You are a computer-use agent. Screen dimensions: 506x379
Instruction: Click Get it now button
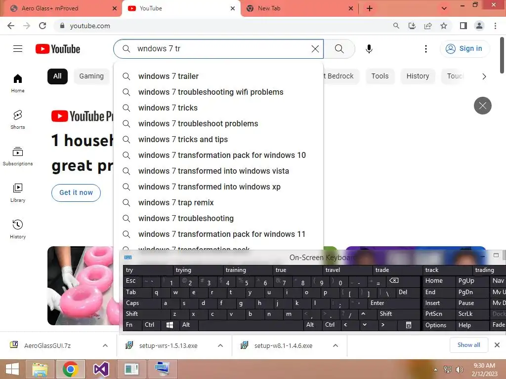coord(76,193)
